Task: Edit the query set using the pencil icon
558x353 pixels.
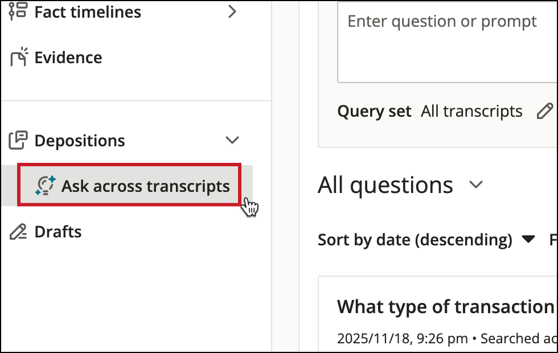Action: [x=545, y=110]
